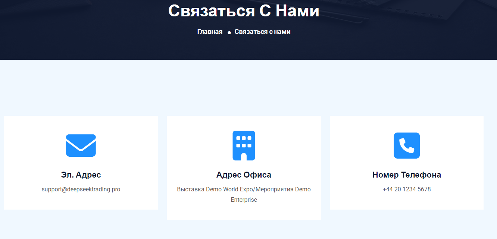Click the Эл. Адрес heading

click(x=81, y=175)
